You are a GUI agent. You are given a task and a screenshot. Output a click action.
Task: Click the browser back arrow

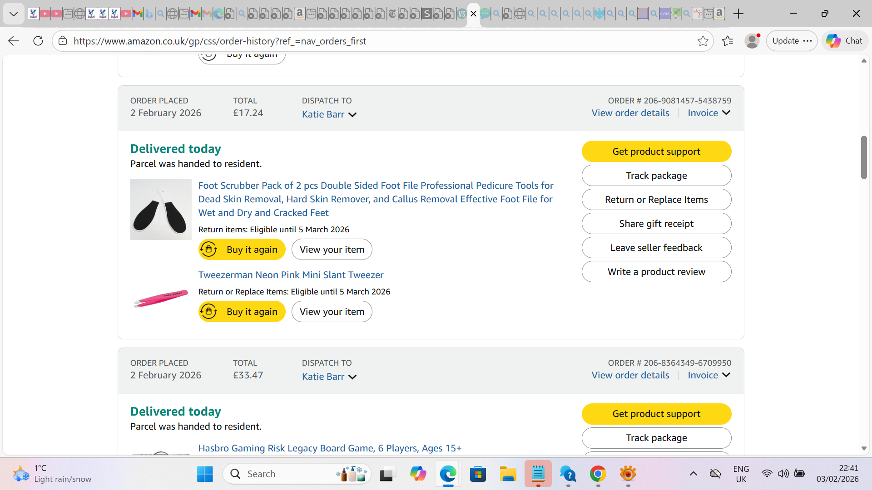click(x=14, y=41)
